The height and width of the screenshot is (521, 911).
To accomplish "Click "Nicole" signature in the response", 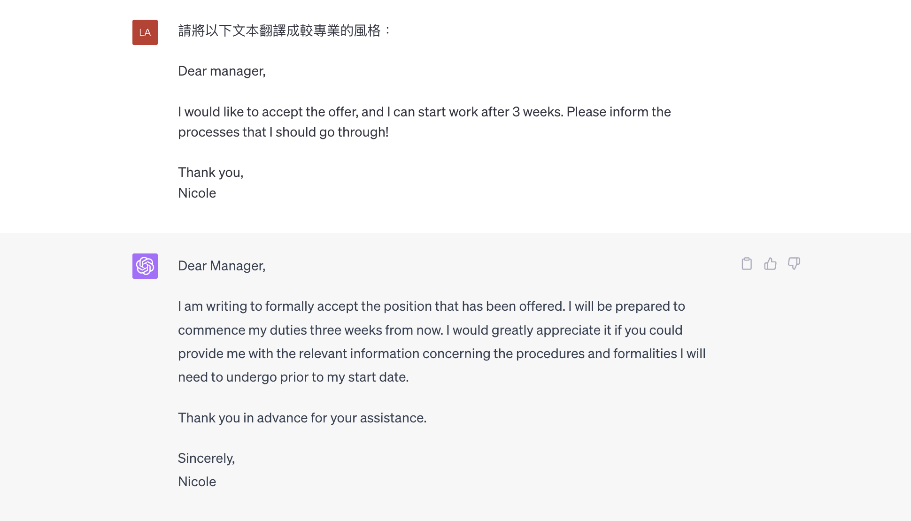I will click(x=197, y=482).
